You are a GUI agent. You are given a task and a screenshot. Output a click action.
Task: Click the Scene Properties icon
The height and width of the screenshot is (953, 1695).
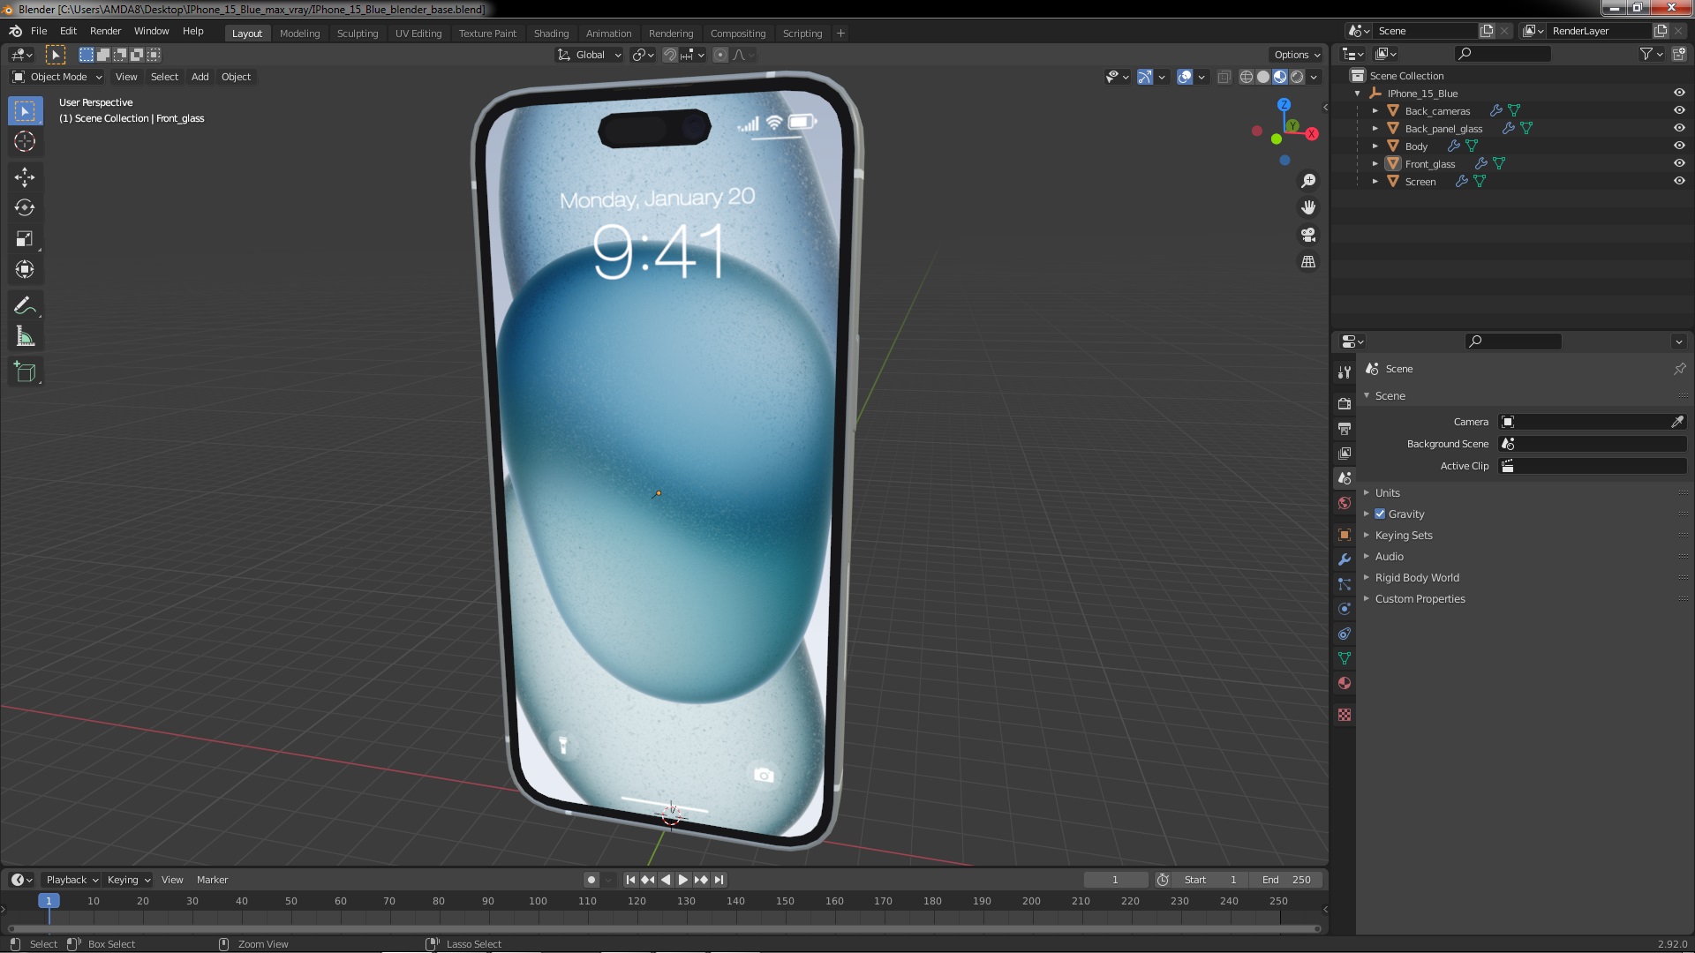click(1345, 478)
